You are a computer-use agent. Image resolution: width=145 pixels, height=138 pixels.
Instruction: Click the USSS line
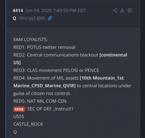19,117
